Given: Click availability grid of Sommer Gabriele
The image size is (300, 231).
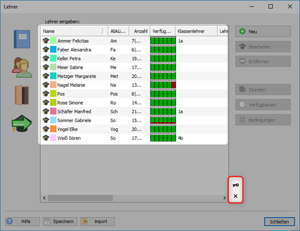Looking at the screenshot, I should (163, 120).
